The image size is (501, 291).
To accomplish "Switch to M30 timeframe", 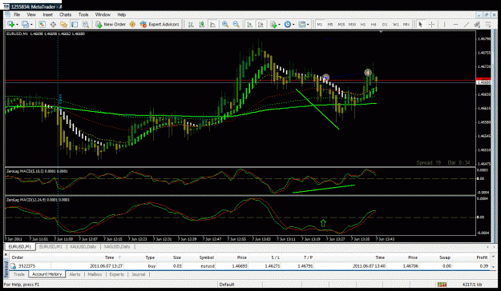I will (x=352, y=24).
